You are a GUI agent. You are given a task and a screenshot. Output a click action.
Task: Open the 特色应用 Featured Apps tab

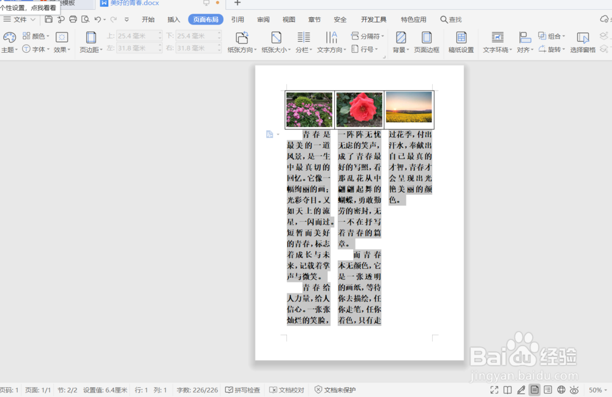[413, 19]
